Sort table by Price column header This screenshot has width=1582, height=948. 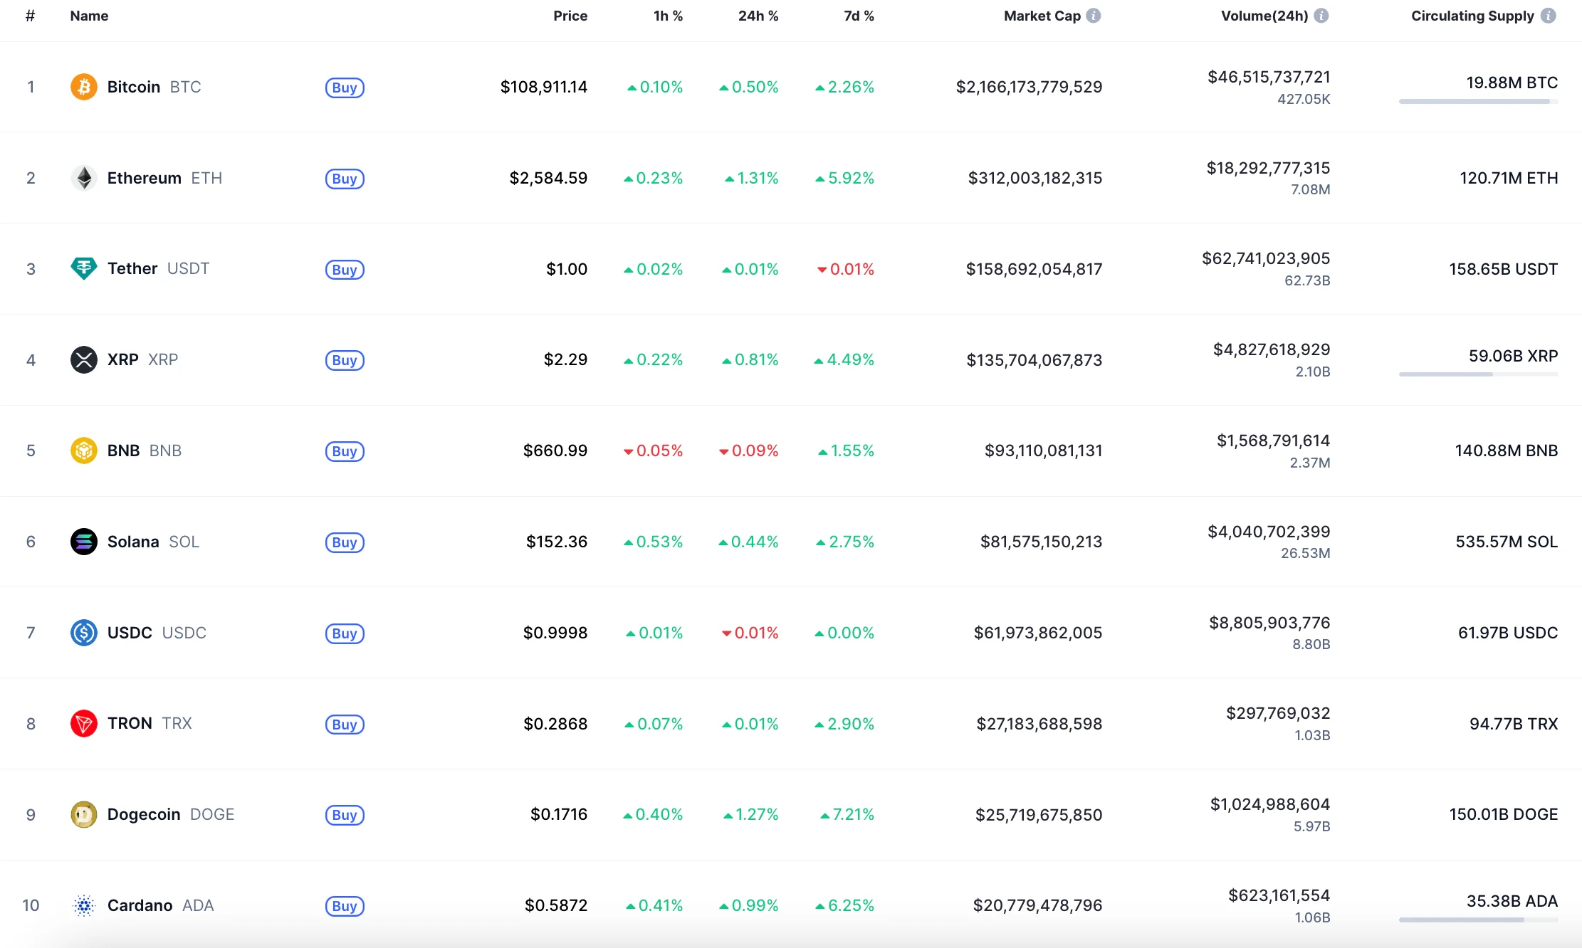click(x=570, y=16)
